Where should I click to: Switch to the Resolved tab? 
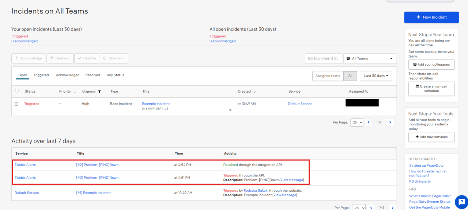point(93,75)
